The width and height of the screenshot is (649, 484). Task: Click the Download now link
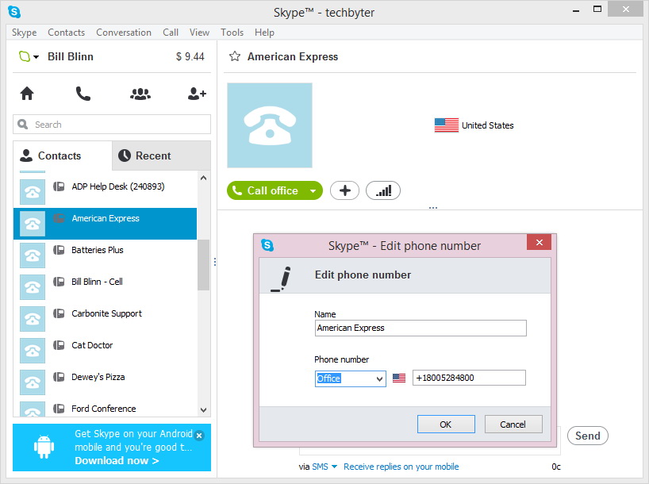click(x=117, y=461)
